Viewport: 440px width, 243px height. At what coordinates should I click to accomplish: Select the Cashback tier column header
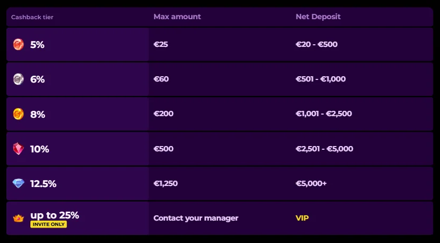click(32, 17)
